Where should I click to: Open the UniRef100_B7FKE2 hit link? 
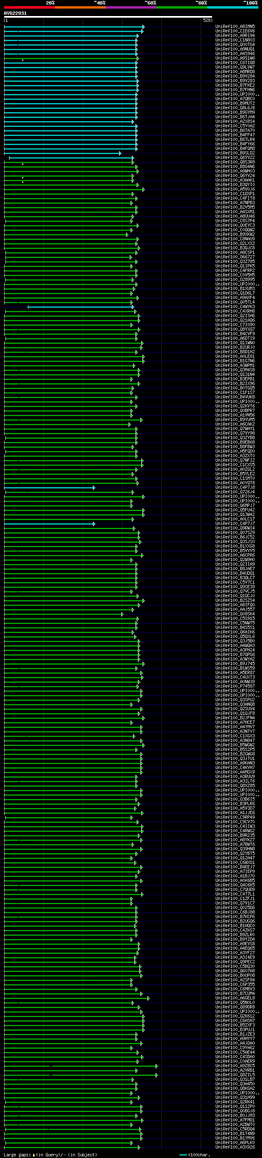[235, 85]
